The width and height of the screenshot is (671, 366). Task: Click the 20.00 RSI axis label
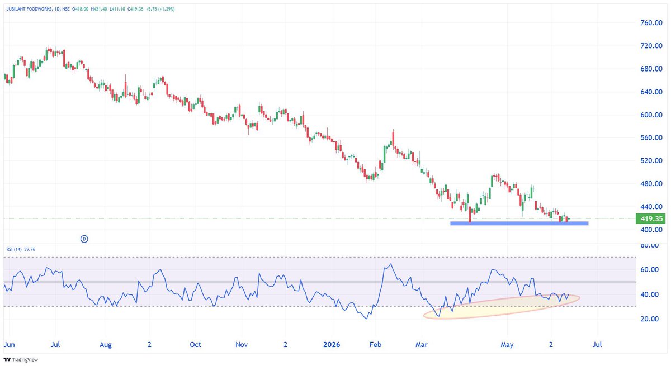650,319
